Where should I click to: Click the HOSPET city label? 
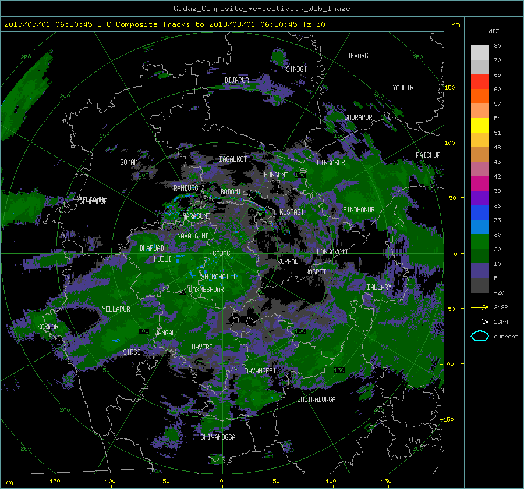click(316, 272)
